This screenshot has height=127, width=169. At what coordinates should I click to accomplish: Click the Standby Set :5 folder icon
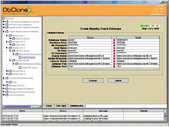coord(10,74)
